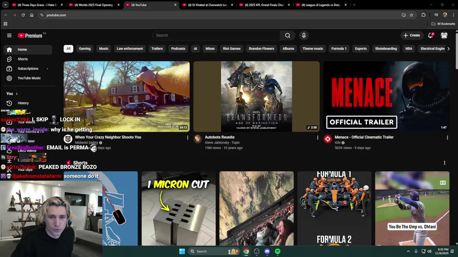Play the 1 Micron Cut short
The width and height of the screenshot is (458, 257).
[x=179, y=209]
